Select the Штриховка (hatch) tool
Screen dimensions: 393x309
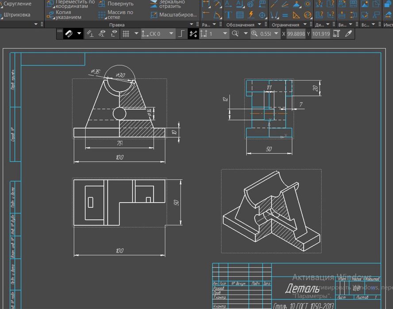click(x=15, y=15)
